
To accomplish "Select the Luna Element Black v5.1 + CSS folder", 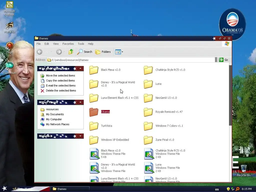I will [114, 98].
